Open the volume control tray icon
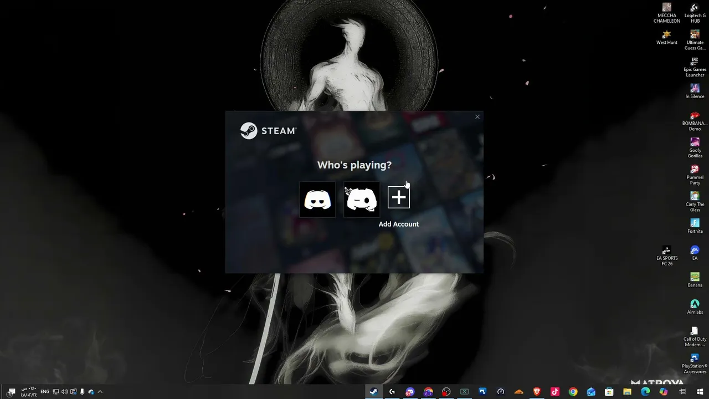The image size is (709, 399). (64, 392)
